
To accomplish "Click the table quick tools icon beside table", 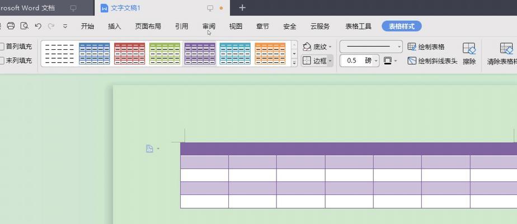I will [x=150, y=149].
